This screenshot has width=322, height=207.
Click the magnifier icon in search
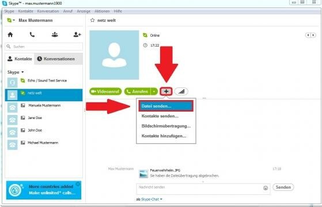[9, 47]
